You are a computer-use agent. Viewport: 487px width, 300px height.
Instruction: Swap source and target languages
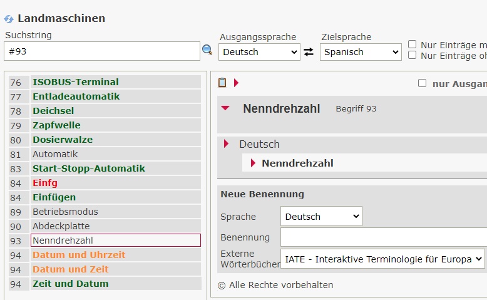pyautogui.click(x=309, y=52)
